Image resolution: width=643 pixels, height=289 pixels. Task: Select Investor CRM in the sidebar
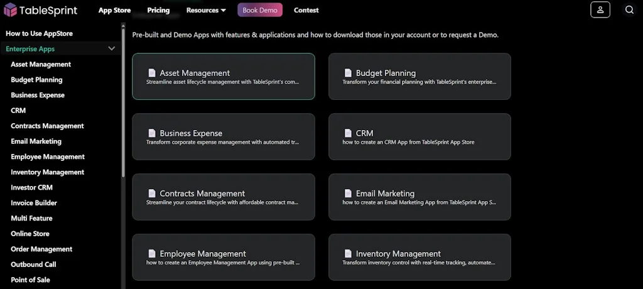(31, 188)
